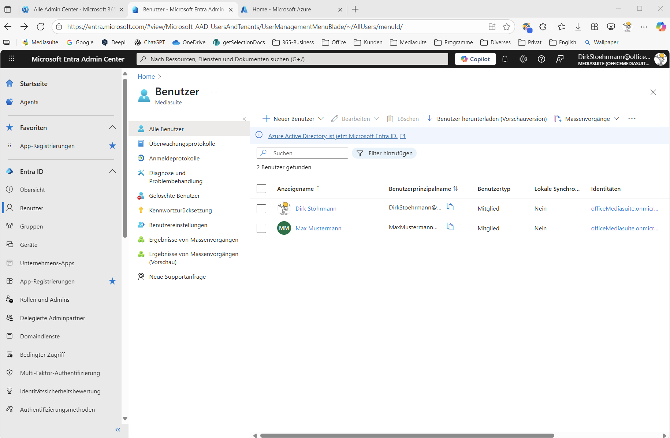
Task: Copy Dirk Stöhrmann's user principal name
Action: tap(450, 207)
